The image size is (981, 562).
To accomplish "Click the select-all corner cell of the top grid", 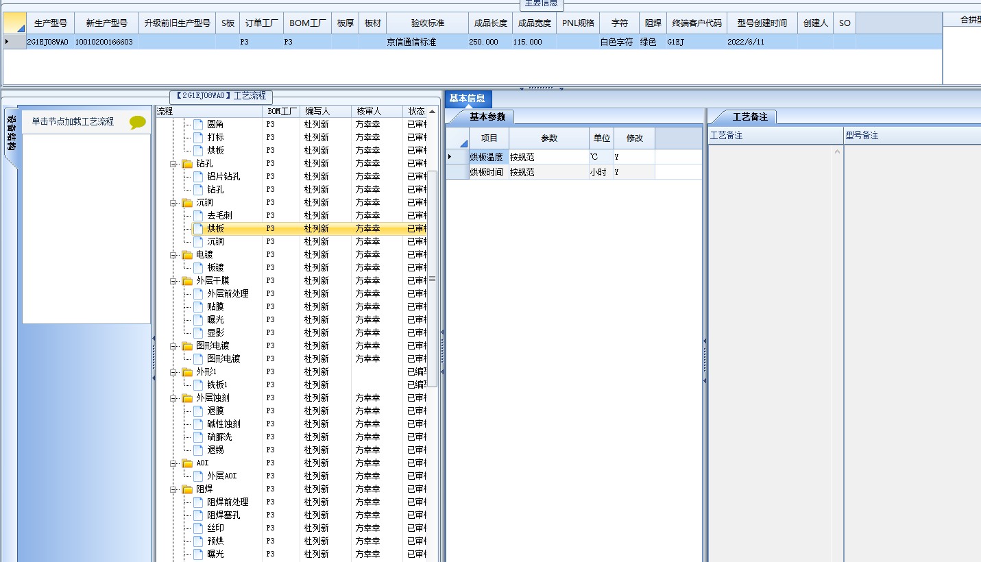I will [14, 23].
